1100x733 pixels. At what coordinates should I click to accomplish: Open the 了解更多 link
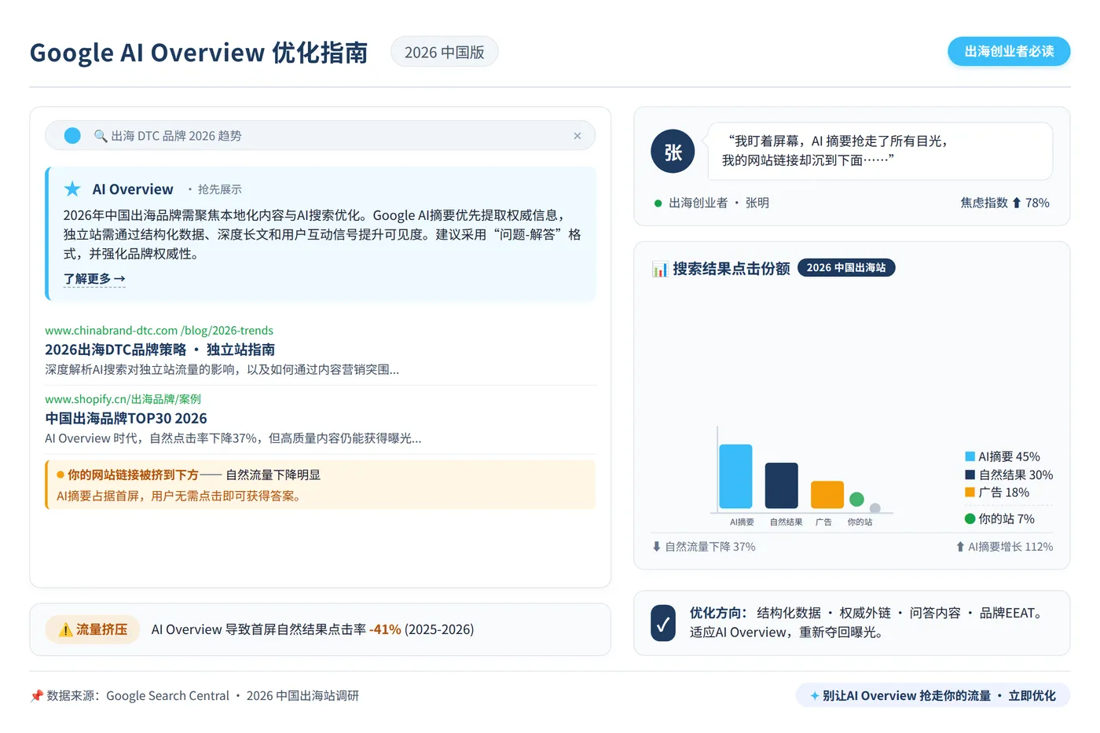point(94,279)
